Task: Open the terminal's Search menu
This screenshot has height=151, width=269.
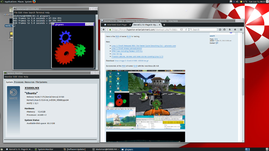Action: (32, 13)
